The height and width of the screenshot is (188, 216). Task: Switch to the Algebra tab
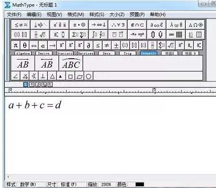23,53
